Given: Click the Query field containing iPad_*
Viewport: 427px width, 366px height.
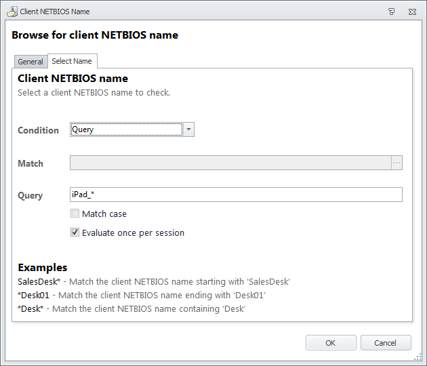Looking at the screenshot, I should 236,195.
